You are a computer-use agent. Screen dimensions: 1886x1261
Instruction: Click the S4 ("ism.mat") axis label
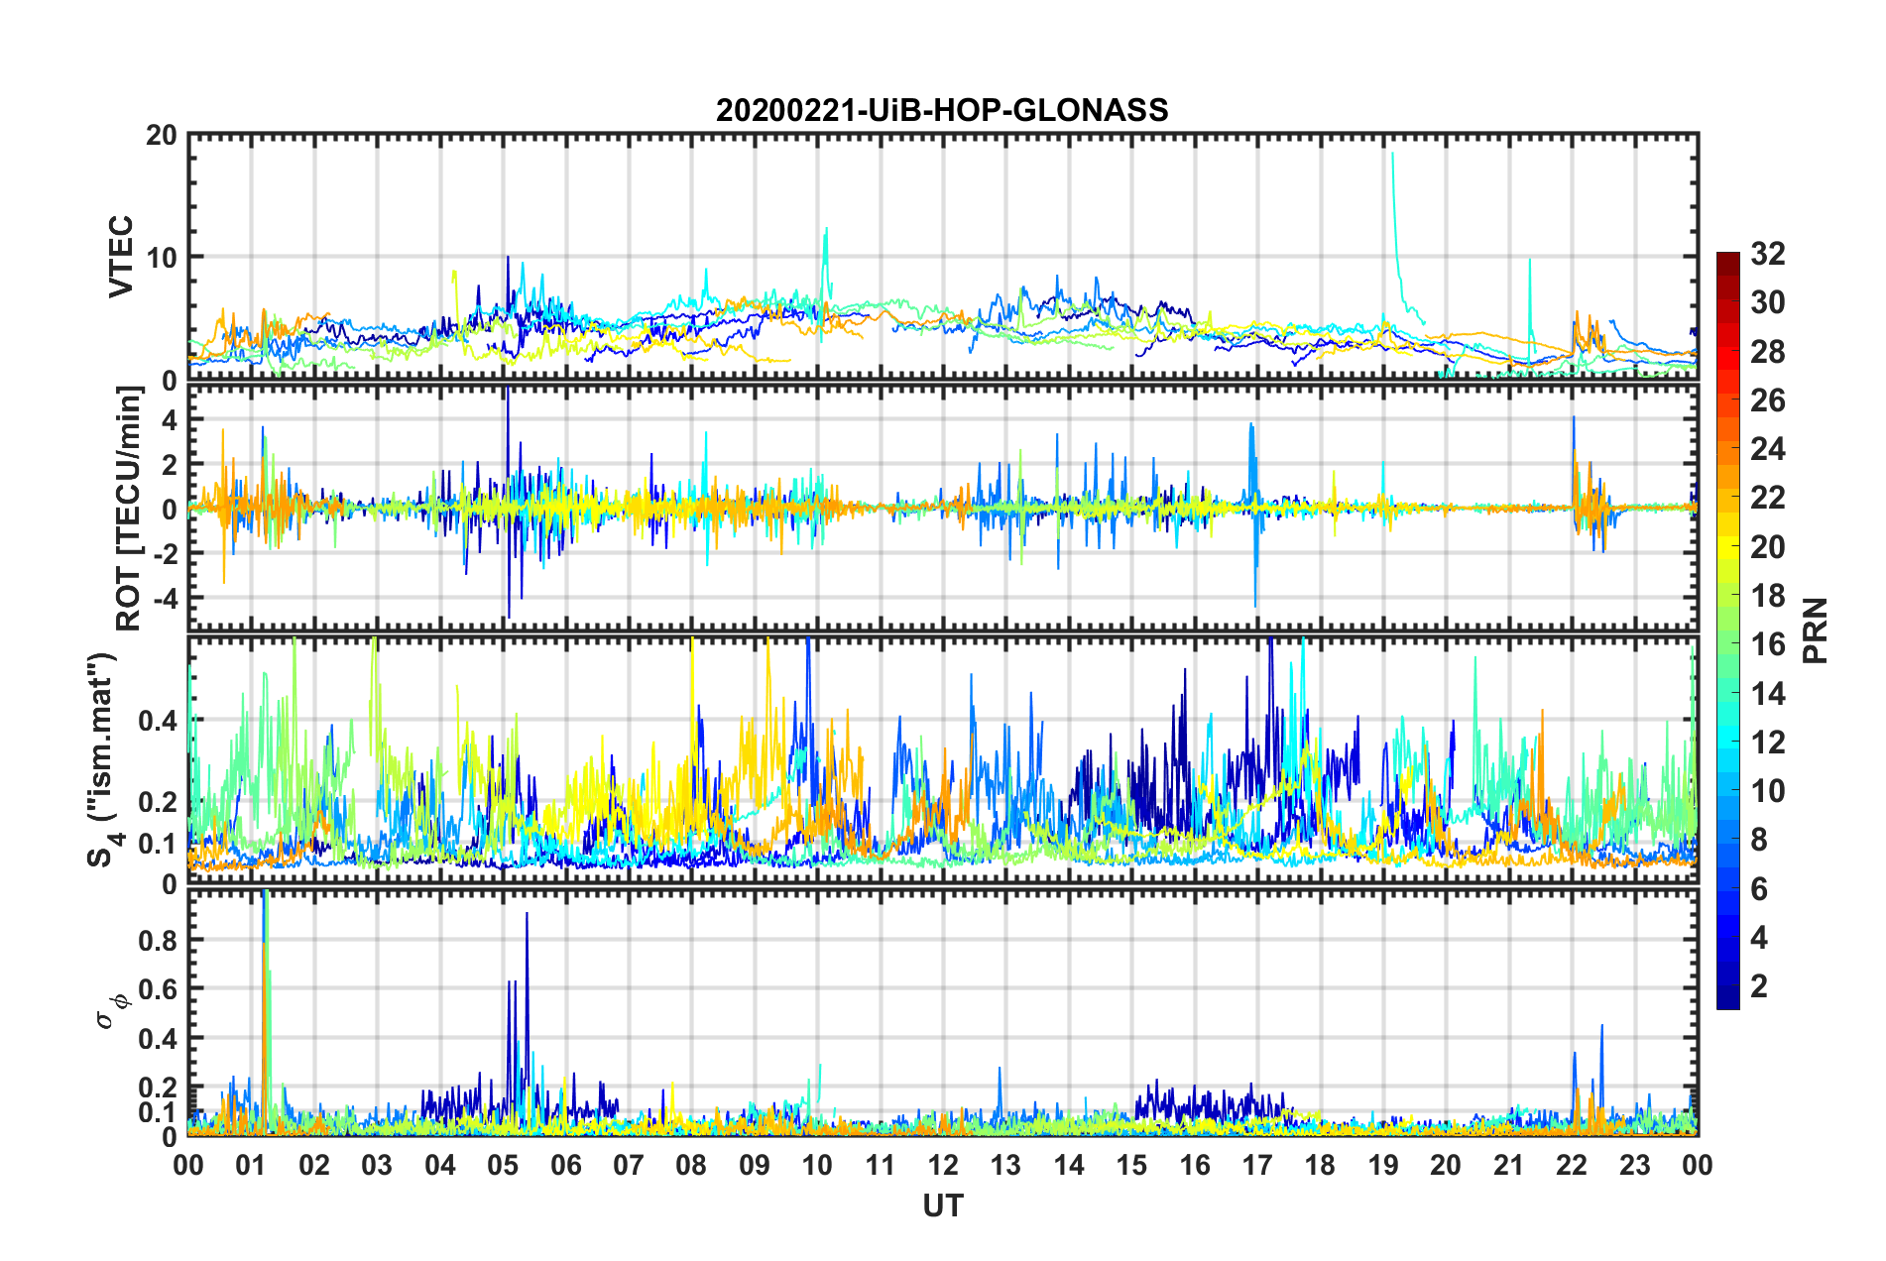click(x=103, y=759)
